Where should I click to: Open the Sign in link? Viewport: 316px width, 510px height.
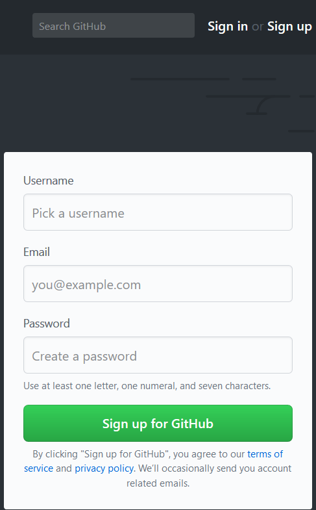tap(228, 27)
